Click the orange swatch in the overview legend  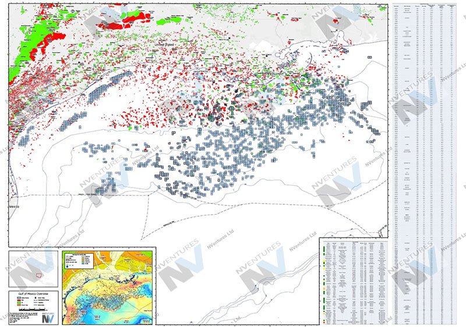click(x=19, y=305)
